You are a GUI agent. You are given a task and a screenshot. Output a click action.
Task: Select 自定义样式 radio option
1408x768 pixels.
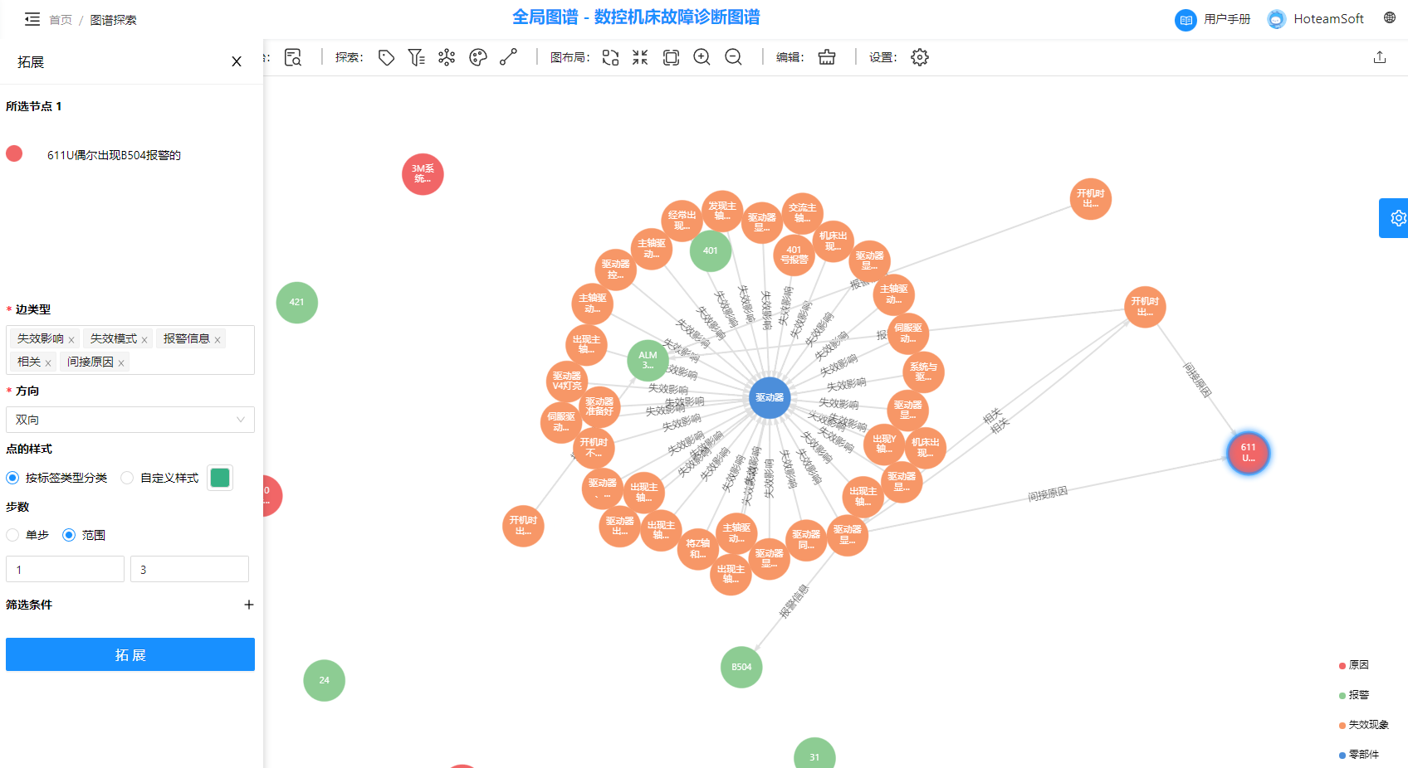click(127, 478)
